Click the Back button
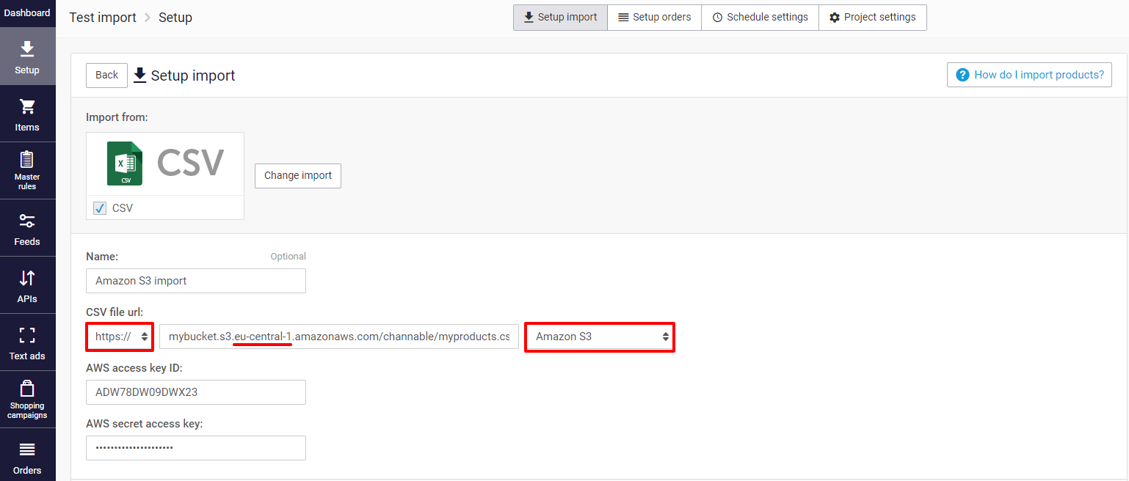 click(106, 75)
